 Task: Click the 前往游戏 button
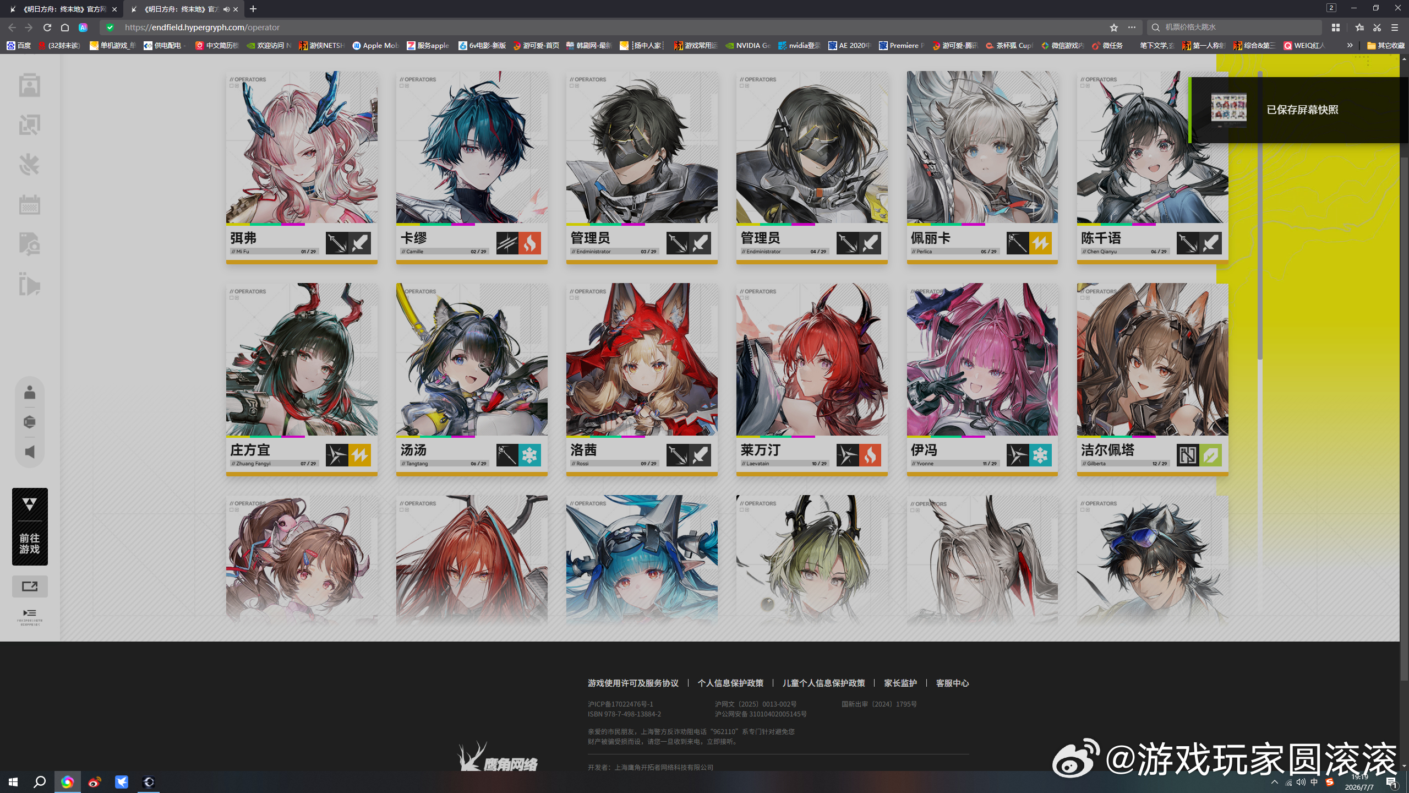[30, 526]
